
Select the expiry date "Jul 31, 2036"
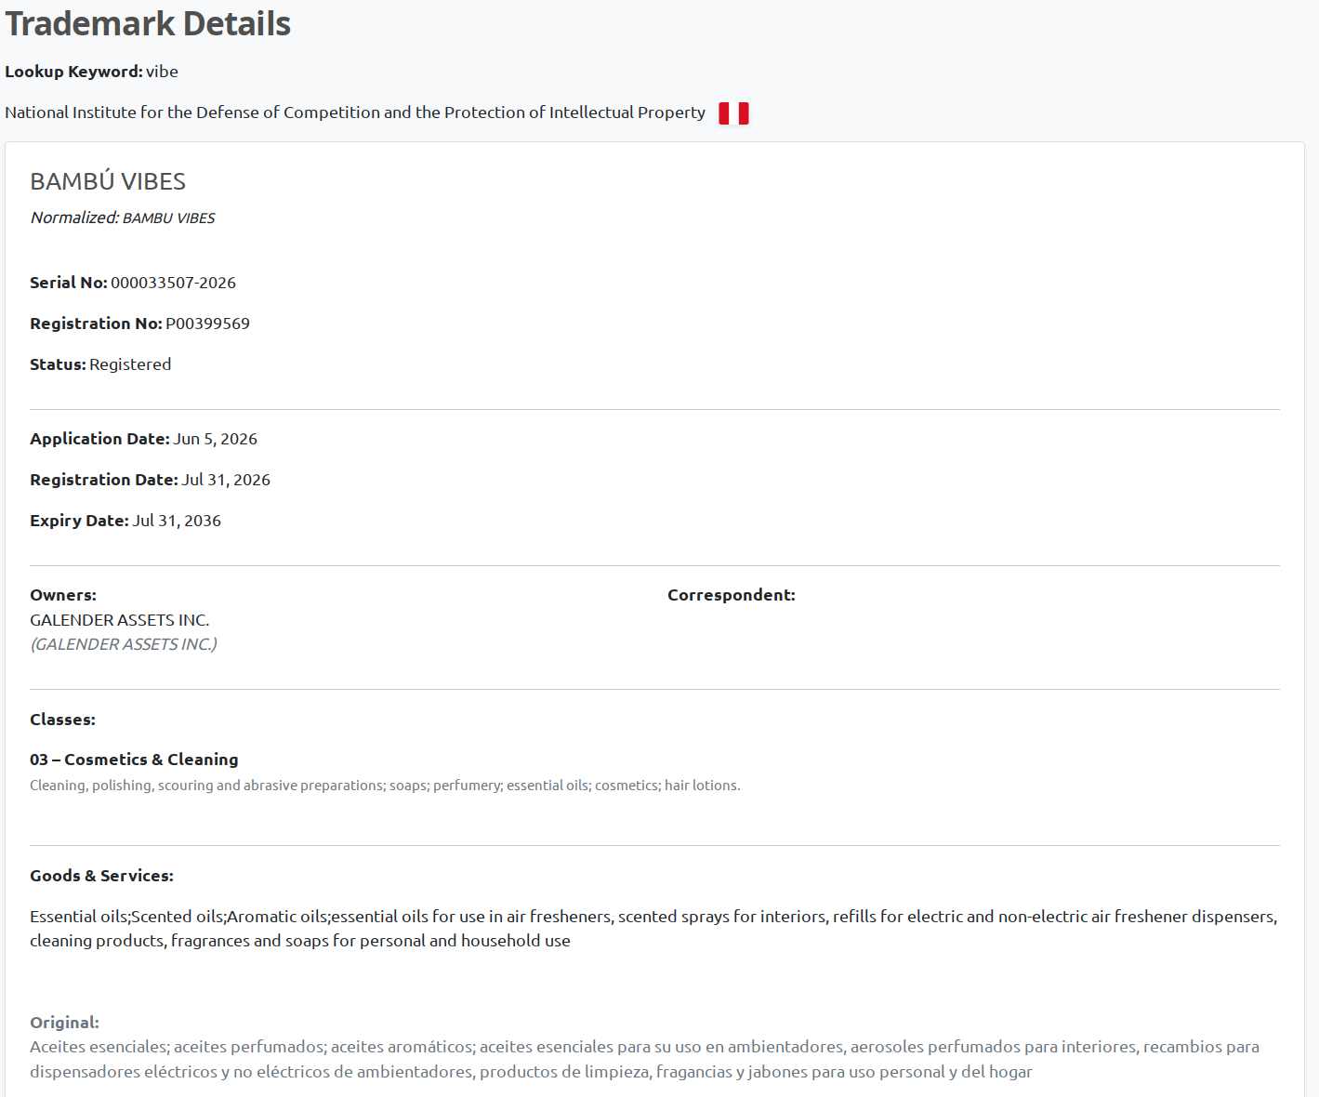[177, 521]
